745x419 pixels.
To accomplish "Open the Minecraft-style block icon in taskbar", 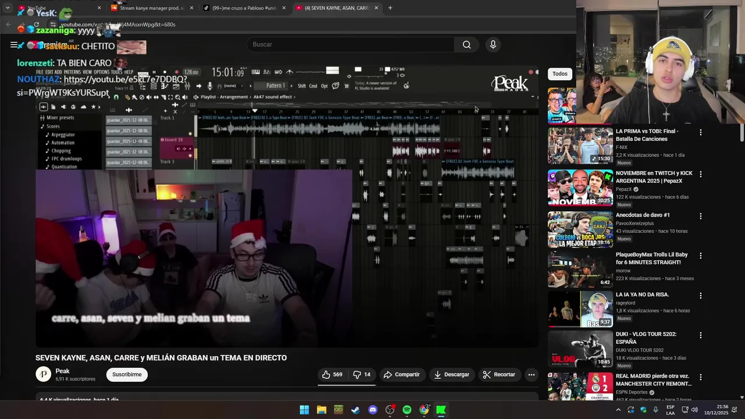I will (x=339, y=410).
